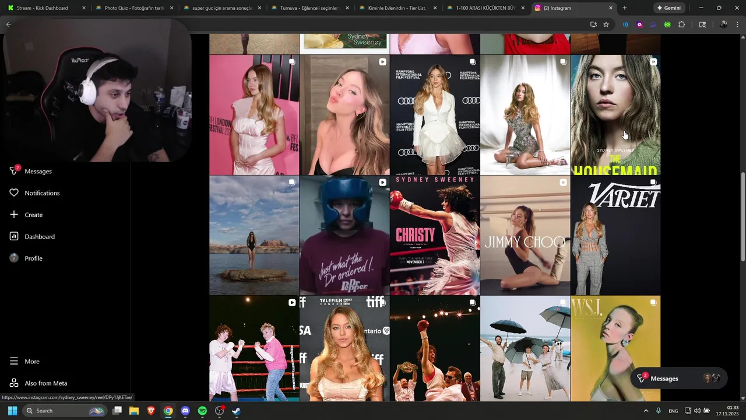Open the Chrome profile avatar
The image size is (746, 420).
click(x=723, y=24)
